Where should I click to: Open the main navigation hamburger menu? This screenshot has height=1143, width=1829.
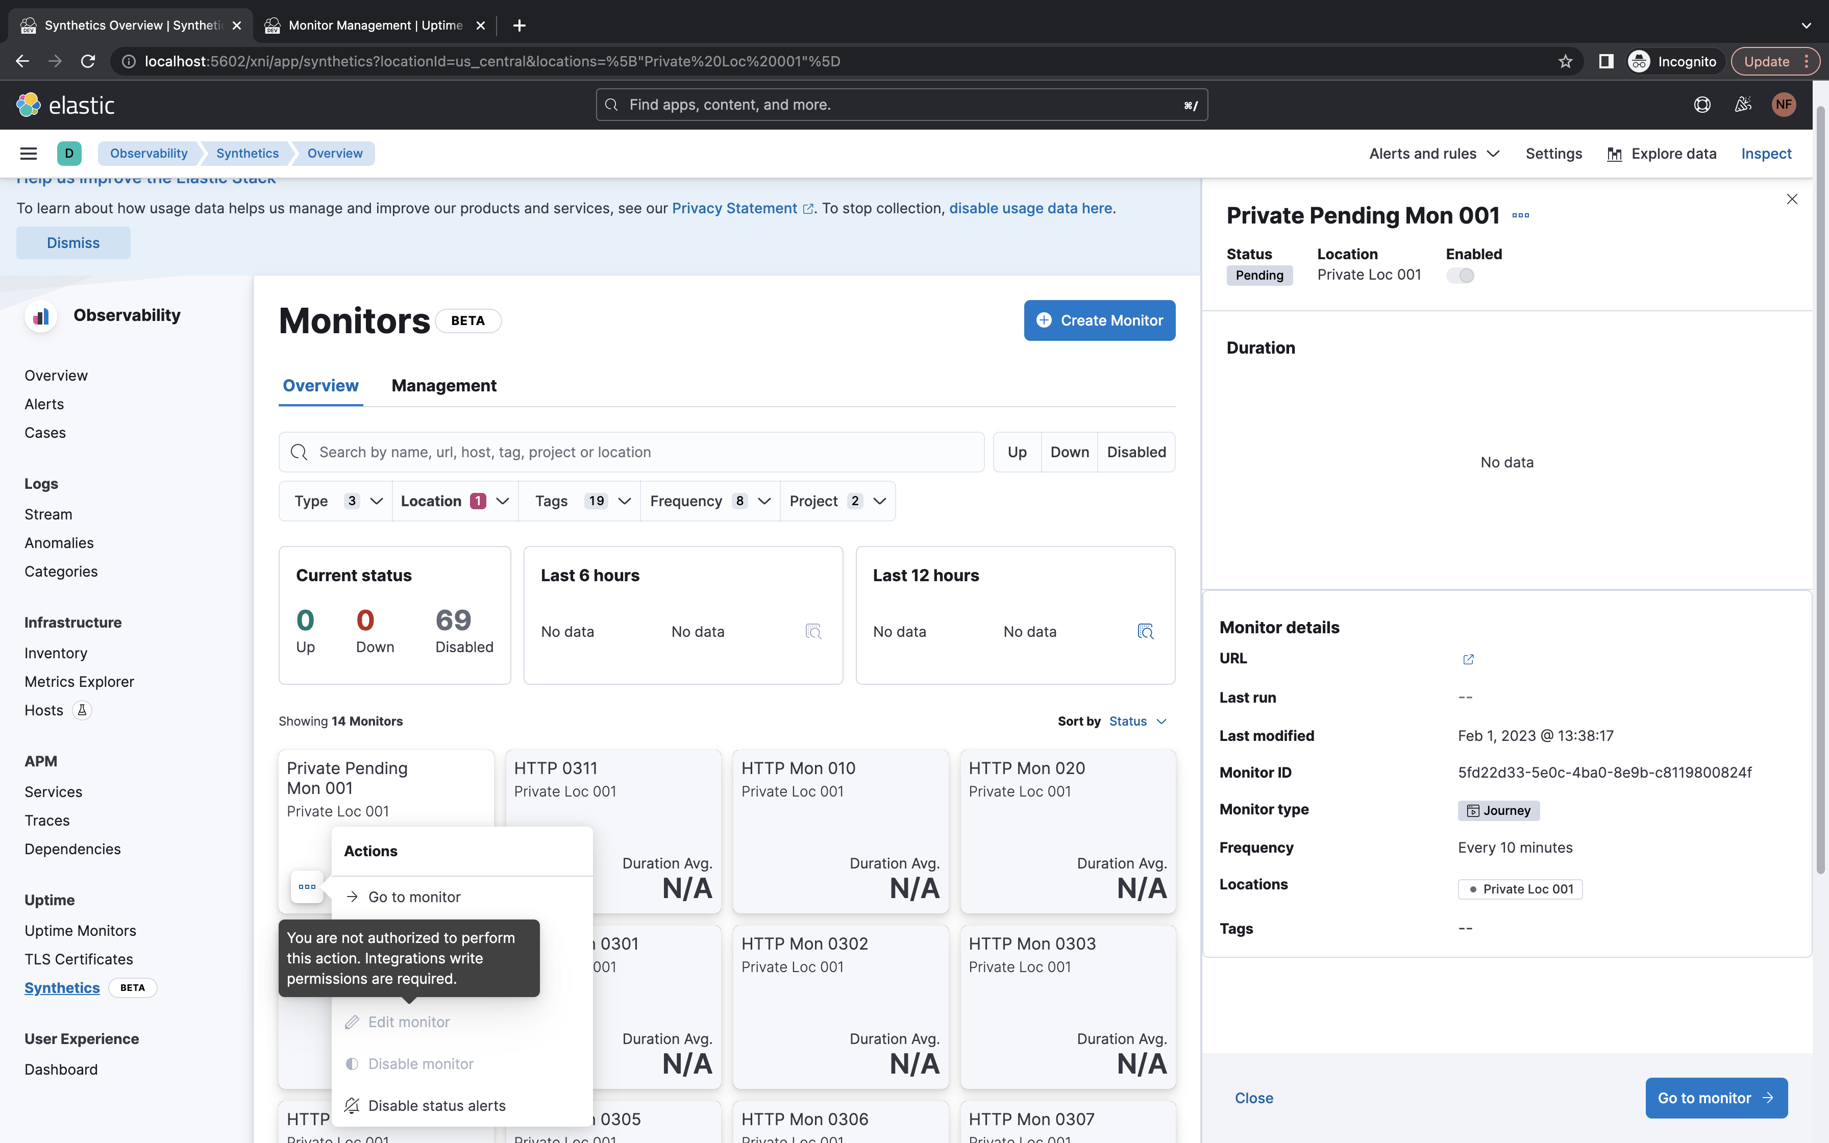point(29,153)
